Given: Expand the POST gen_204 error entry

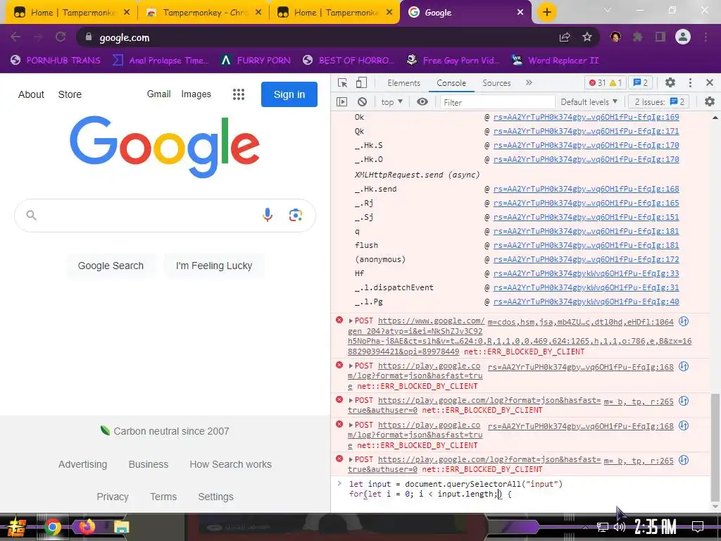Looking at the screenshot, I should 351,321.
